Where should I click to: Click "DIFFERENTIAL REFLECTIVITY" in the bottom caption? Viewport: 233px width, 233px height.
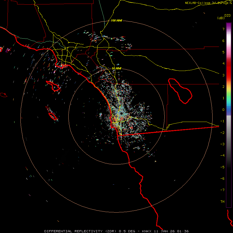tap(74, 231)
